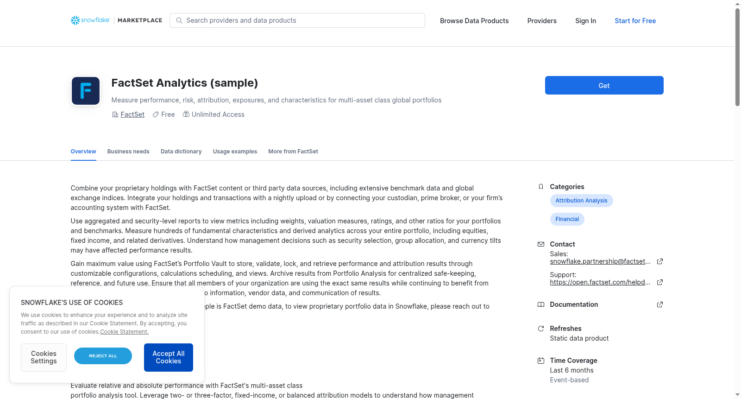741x399 pixels.
Task: Open the Data dictionary tab
Action: [x=181, y=152]
